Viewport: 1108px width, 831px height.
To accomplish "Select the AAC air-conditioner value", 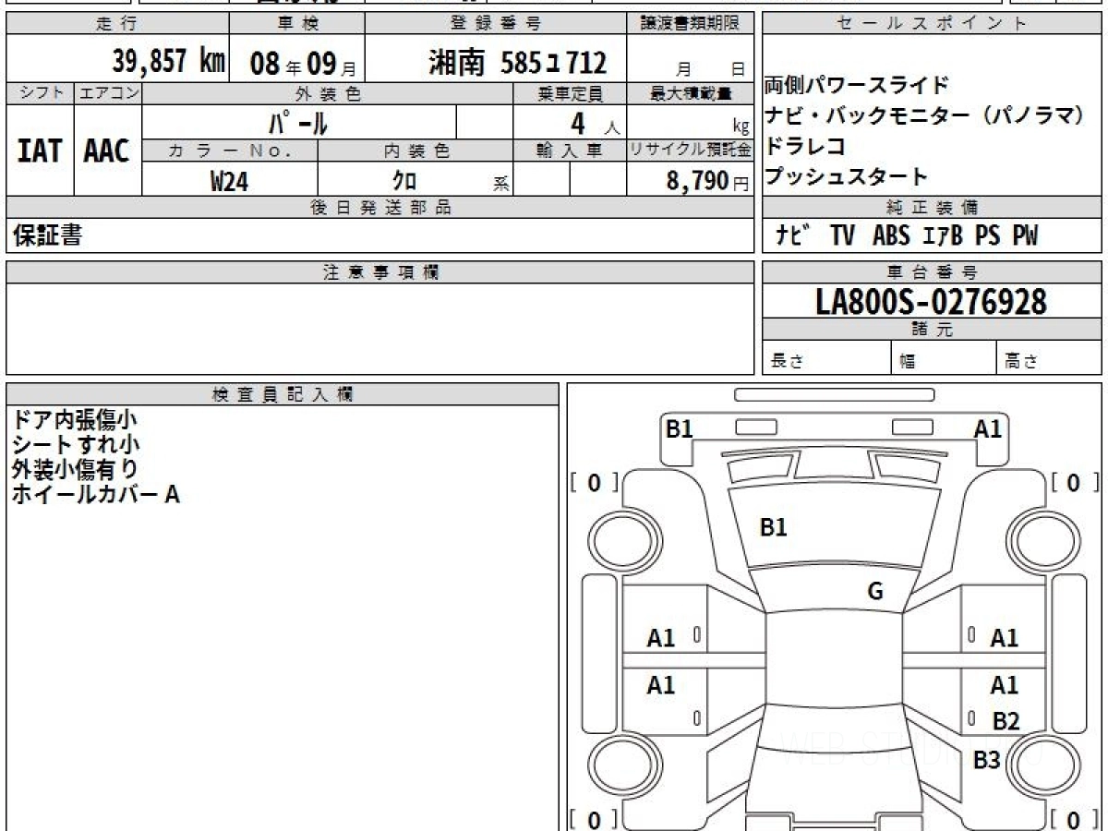I will pyautogui.click(x=107, y=151).
